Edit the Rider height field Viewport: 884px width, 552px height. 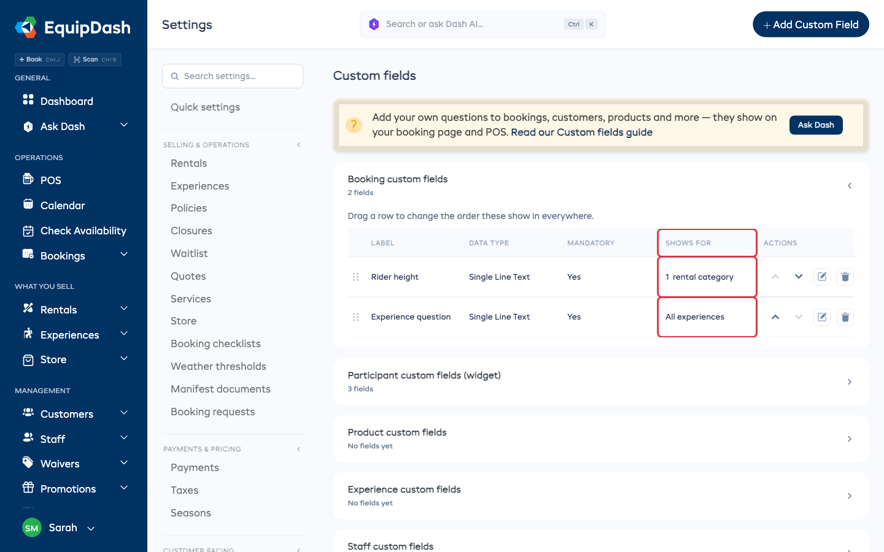pyautogui.click(x=822, y=277)
